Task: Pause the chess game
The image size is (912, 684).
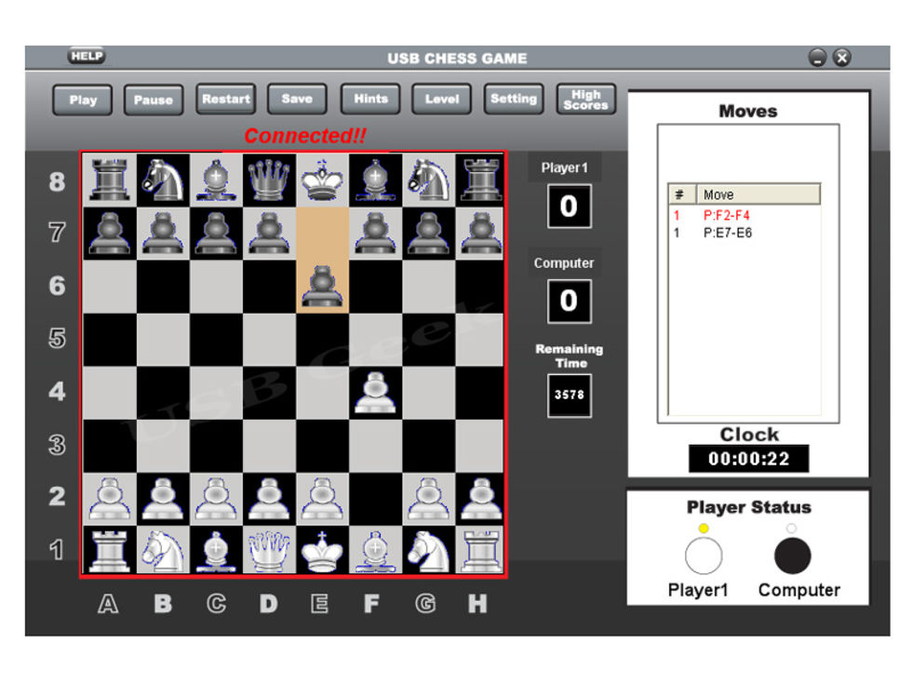Action: pos(154,100)
